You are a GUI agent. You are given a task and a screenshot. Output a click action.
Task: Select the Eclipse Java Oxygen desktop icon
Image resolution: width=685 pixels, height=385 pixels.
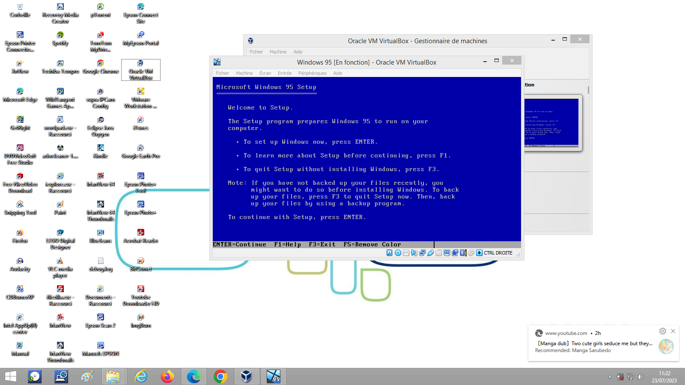pyautogui.click(x=101, y=127)
